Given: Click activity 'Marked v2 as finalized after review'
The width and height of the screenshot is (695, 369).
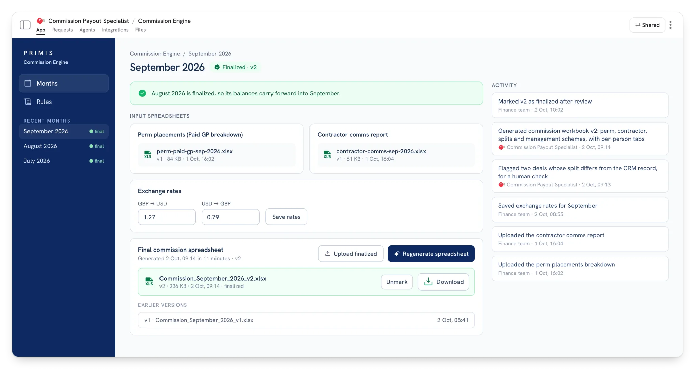Looking at the screenshot, I should pos(580,105).
